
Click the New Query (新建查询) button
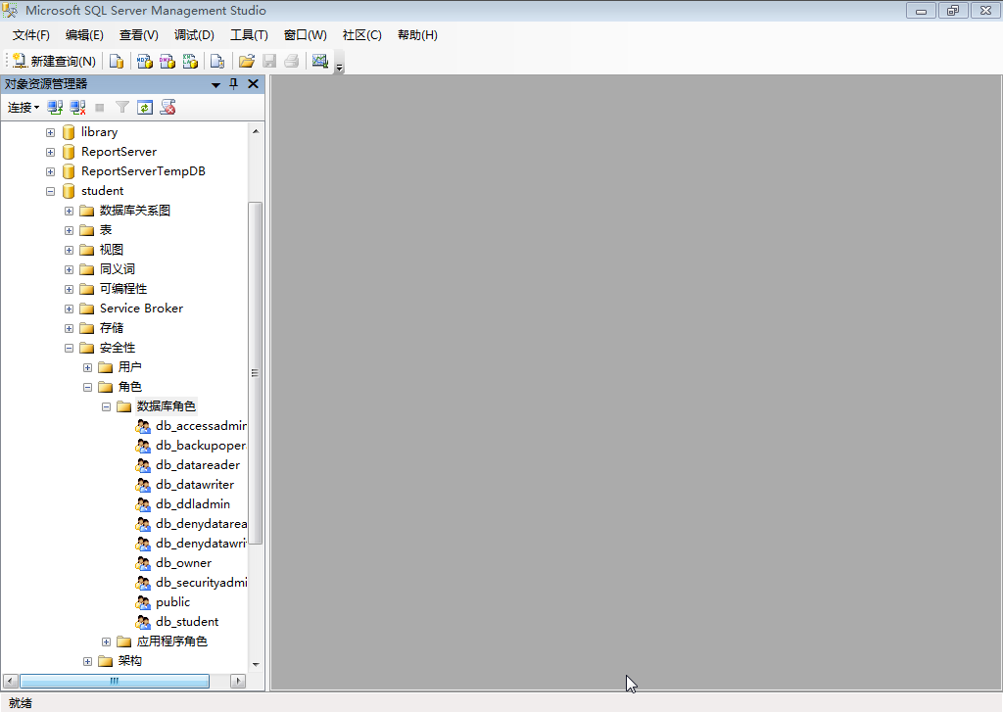point(55,61)
